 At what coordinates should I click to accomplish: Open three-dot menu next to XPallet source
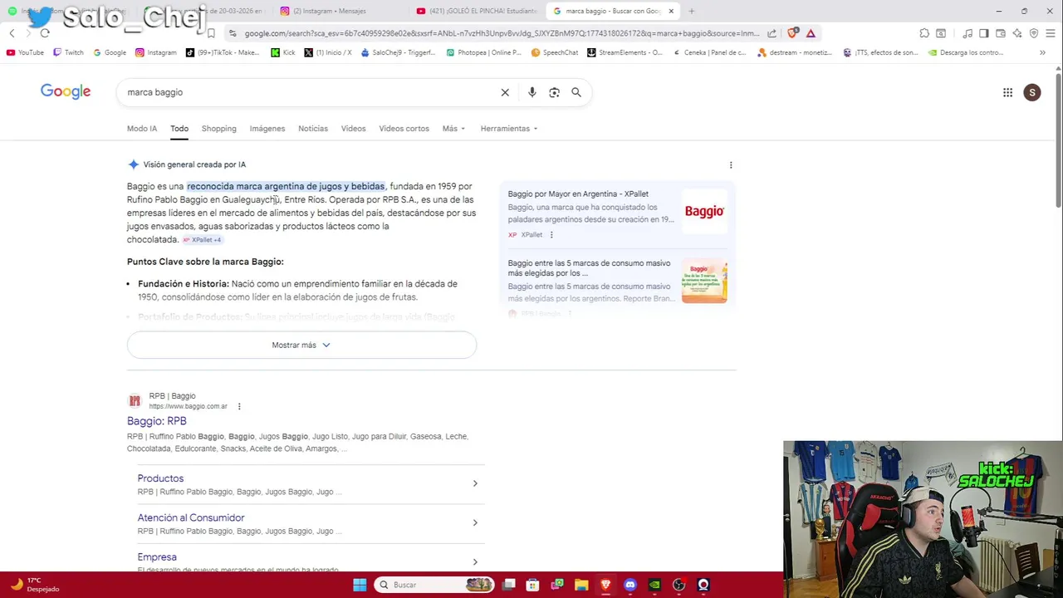tap(551, 235)
